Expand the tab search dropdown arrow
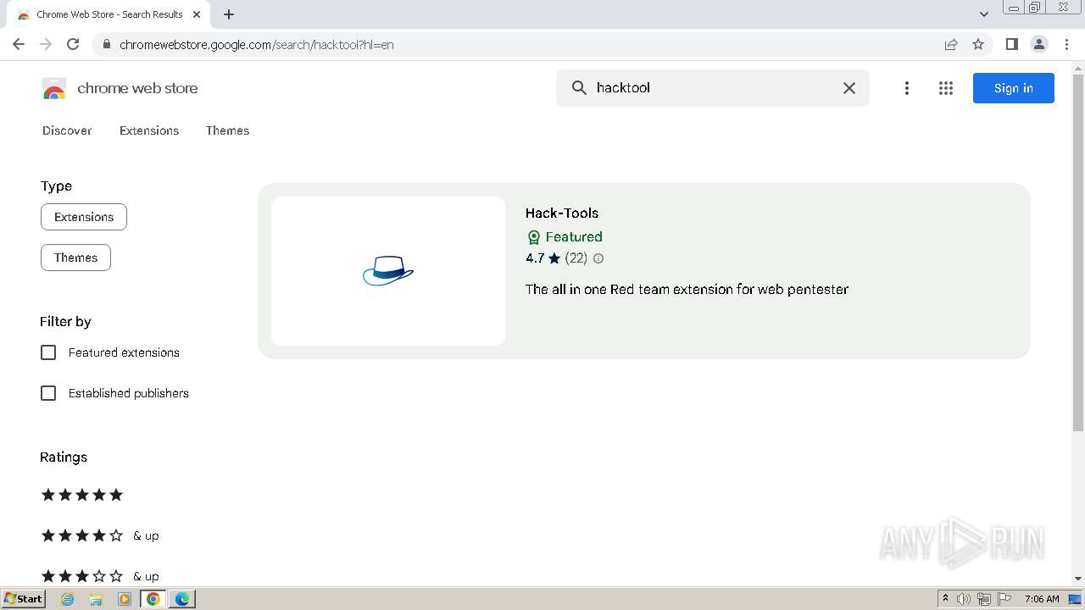The image size is (1085, 610). tap(984, 14)
